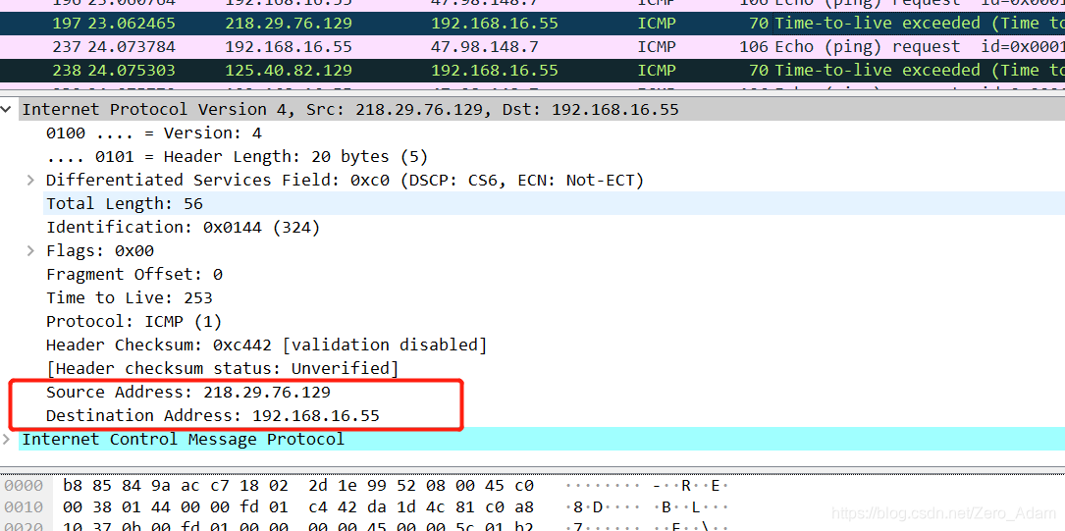Click destination 192.168.16.55 in packet 197

495,24
